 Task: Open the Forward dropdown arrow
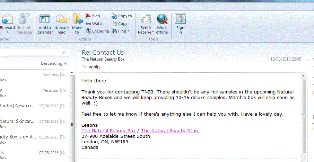pyautogui.click(x=7, y=32)
